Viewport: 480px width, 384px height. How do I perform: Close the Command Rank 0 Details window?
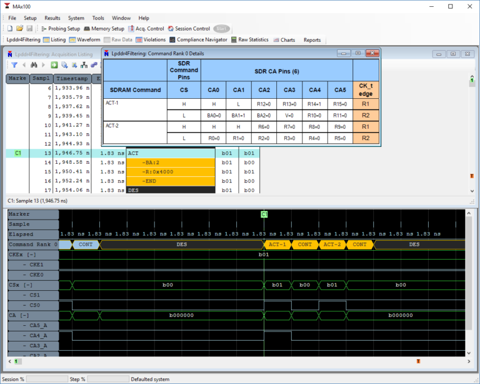coord(372,53)
